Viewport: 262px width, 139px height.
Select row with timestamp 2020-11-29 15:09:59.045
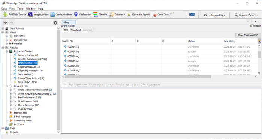[x=159, y=70]
